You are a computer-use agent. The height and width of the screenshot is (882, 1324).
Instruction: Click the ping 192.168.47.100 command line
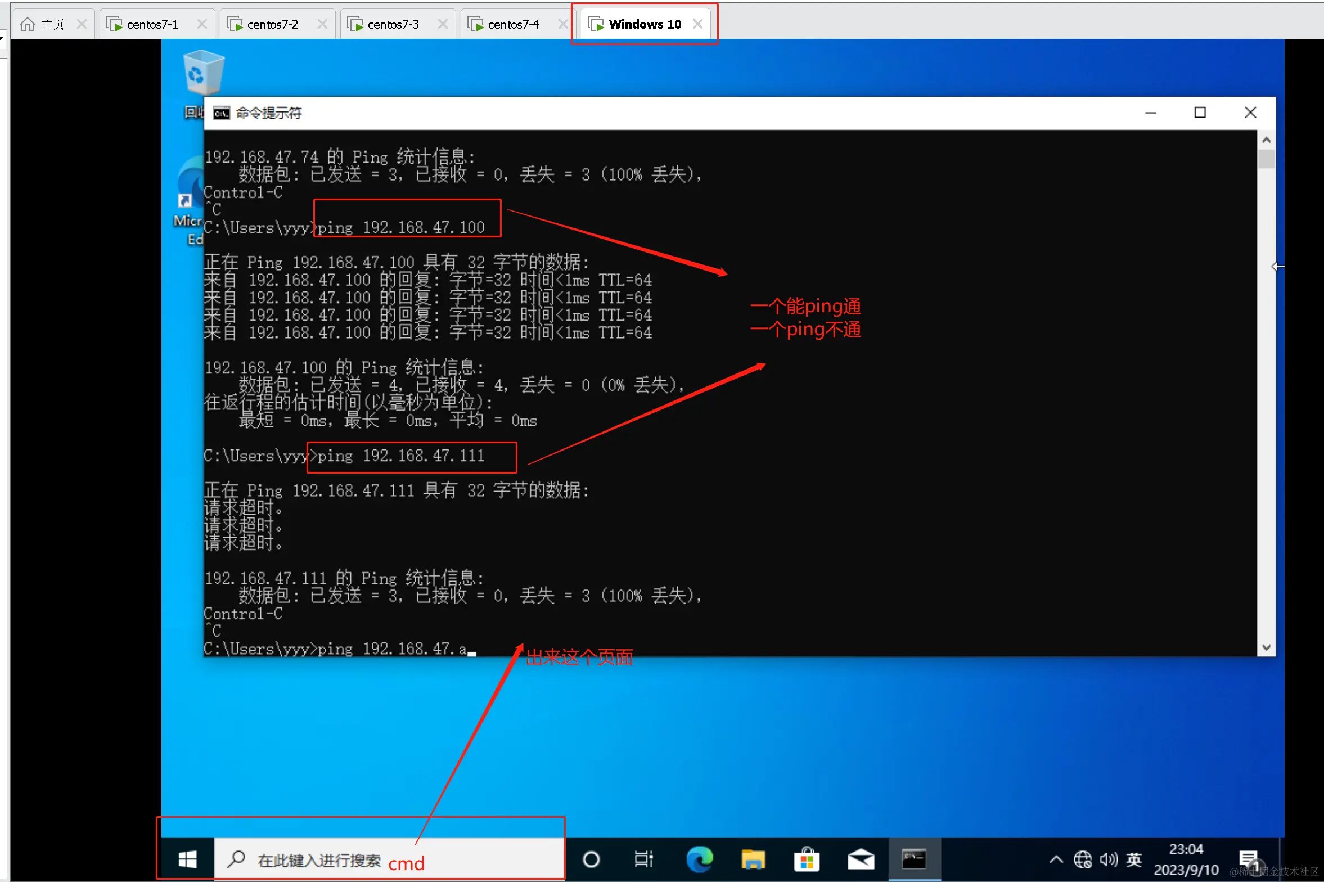[x=344, y=227]
